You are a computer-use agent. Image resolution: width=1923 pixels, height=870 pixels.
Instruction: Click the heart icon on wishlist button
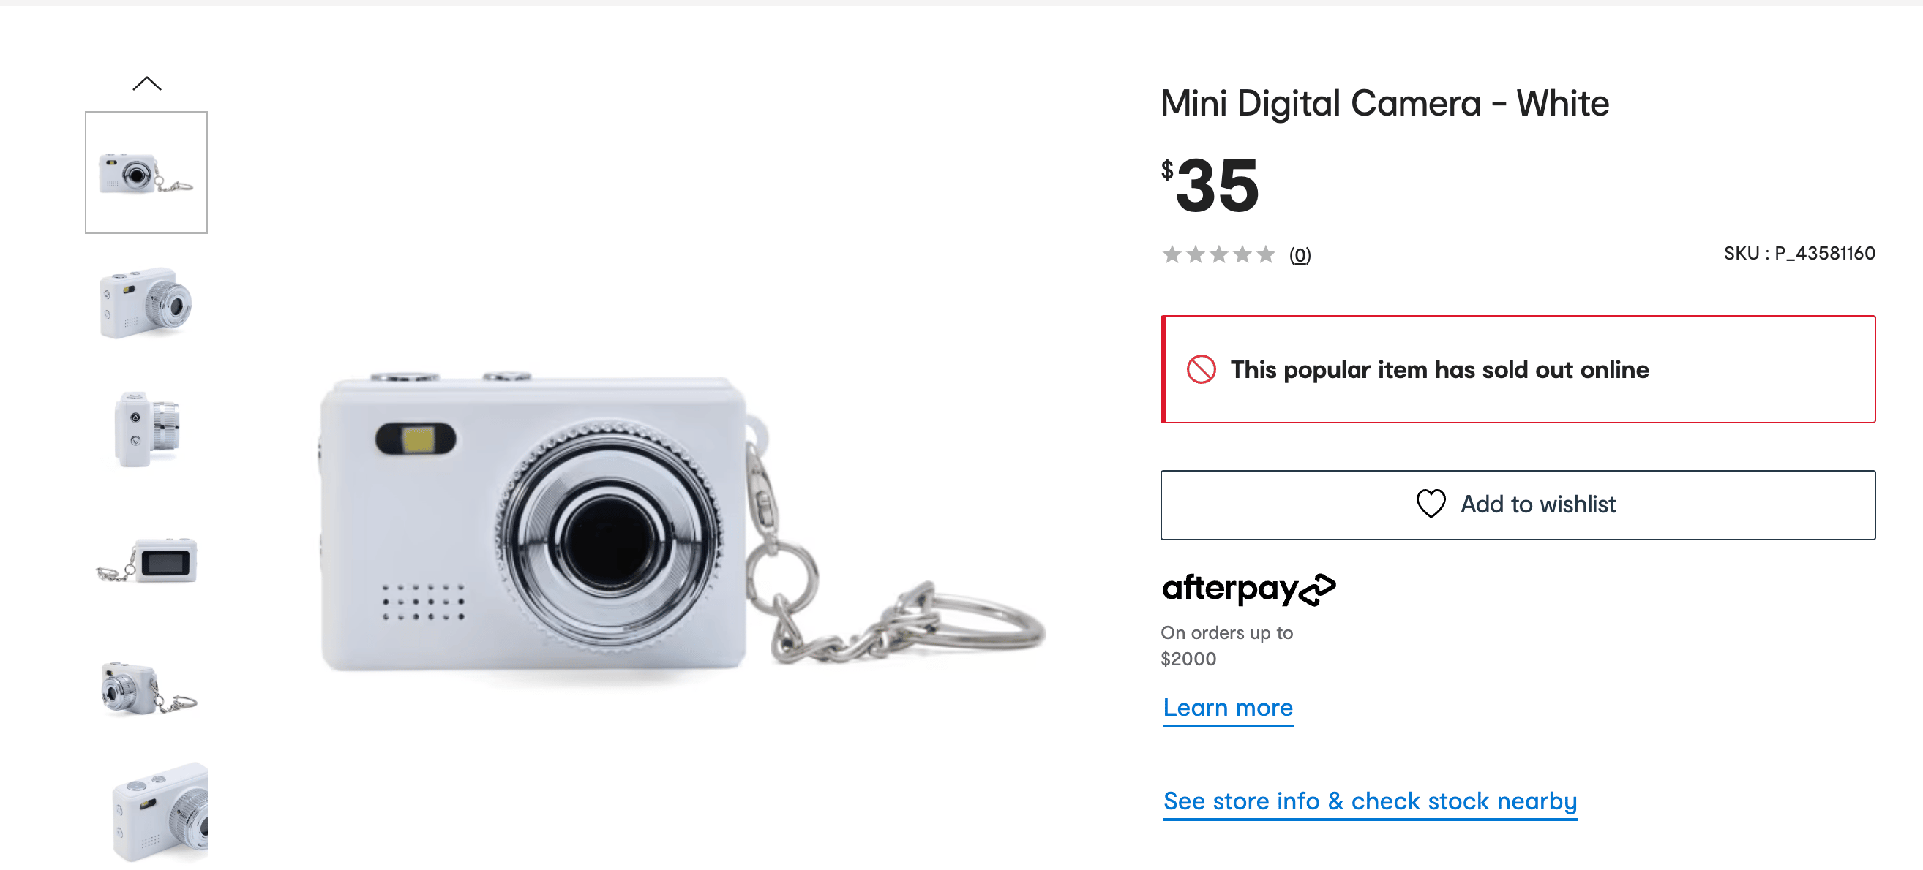pyautogui.click(x=1431, y=504)
